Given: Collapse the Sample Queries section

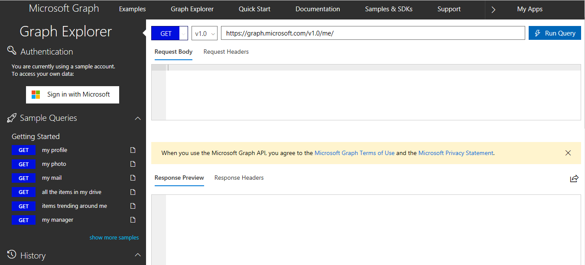Looking at the screenshot, I should click(x=138, y=117).
